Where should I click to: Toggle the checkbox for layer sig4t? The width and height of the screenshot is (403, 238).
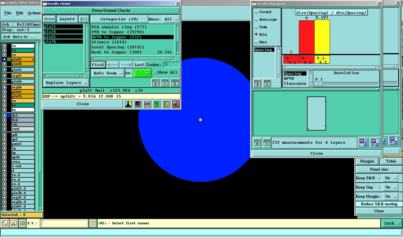[x=4, y=76]
